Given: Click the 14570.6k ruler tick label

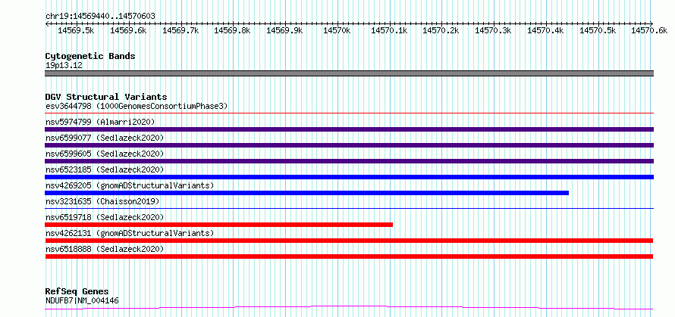Looking at the screenshot, I should pos(649,30).
